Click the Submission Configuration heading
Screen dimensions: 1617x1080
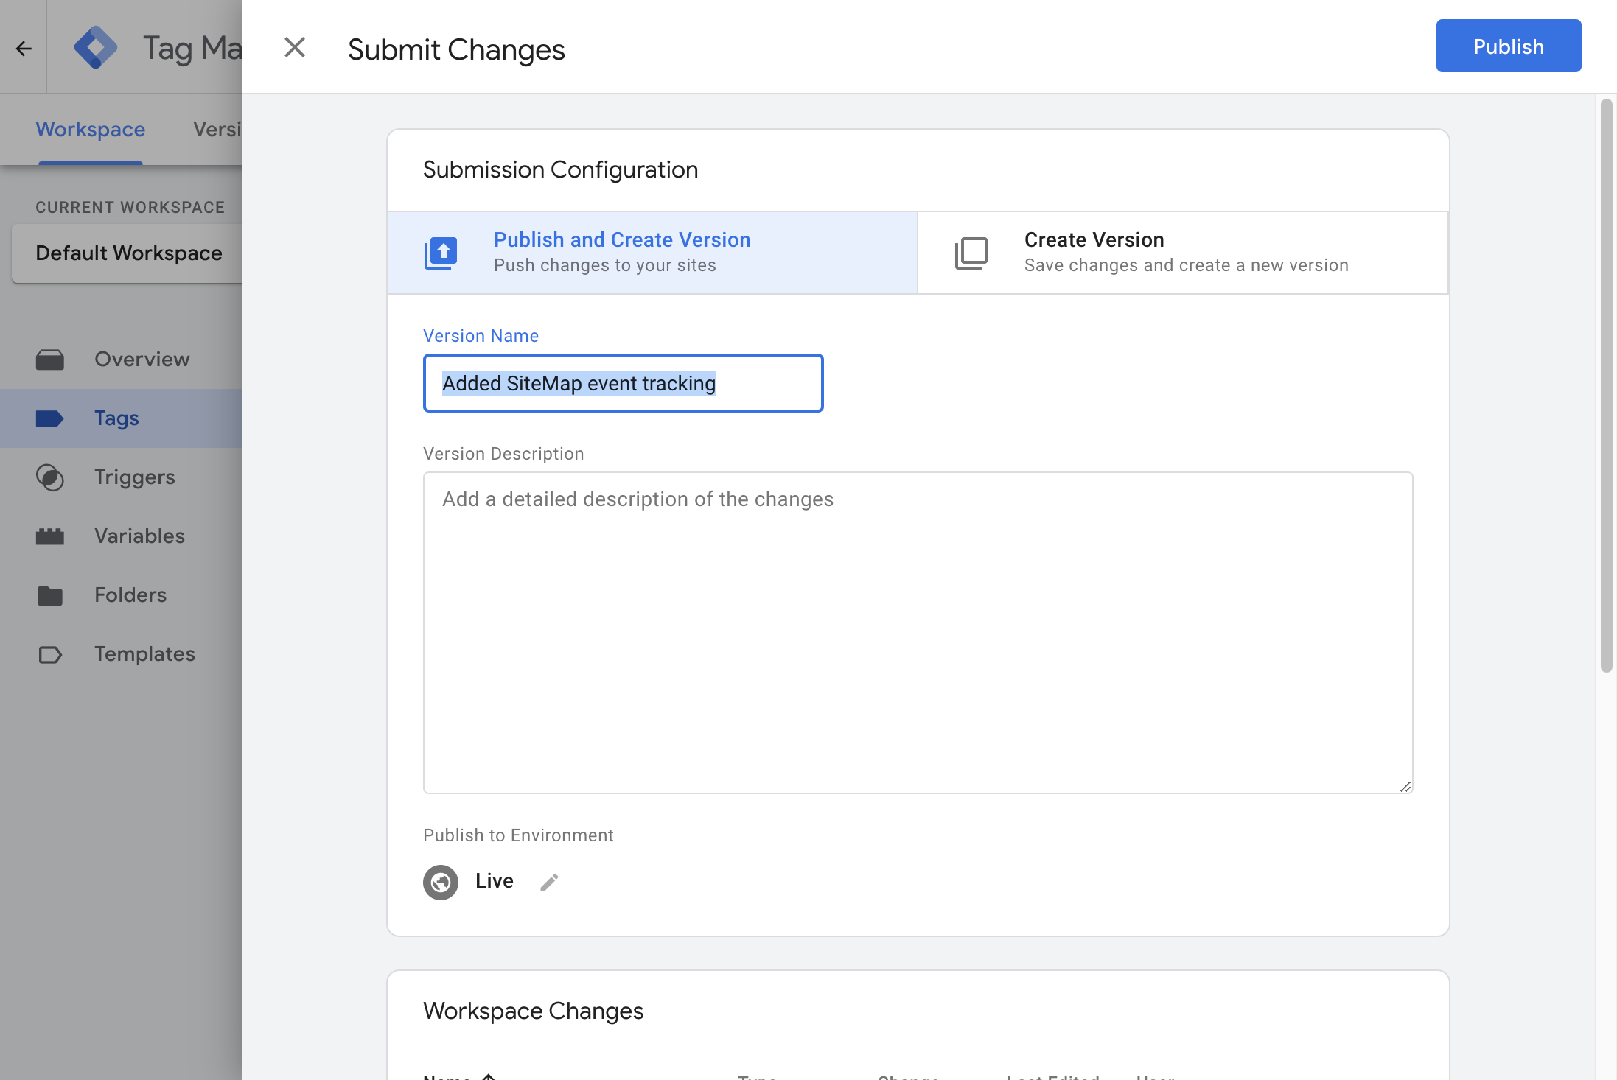560,170
